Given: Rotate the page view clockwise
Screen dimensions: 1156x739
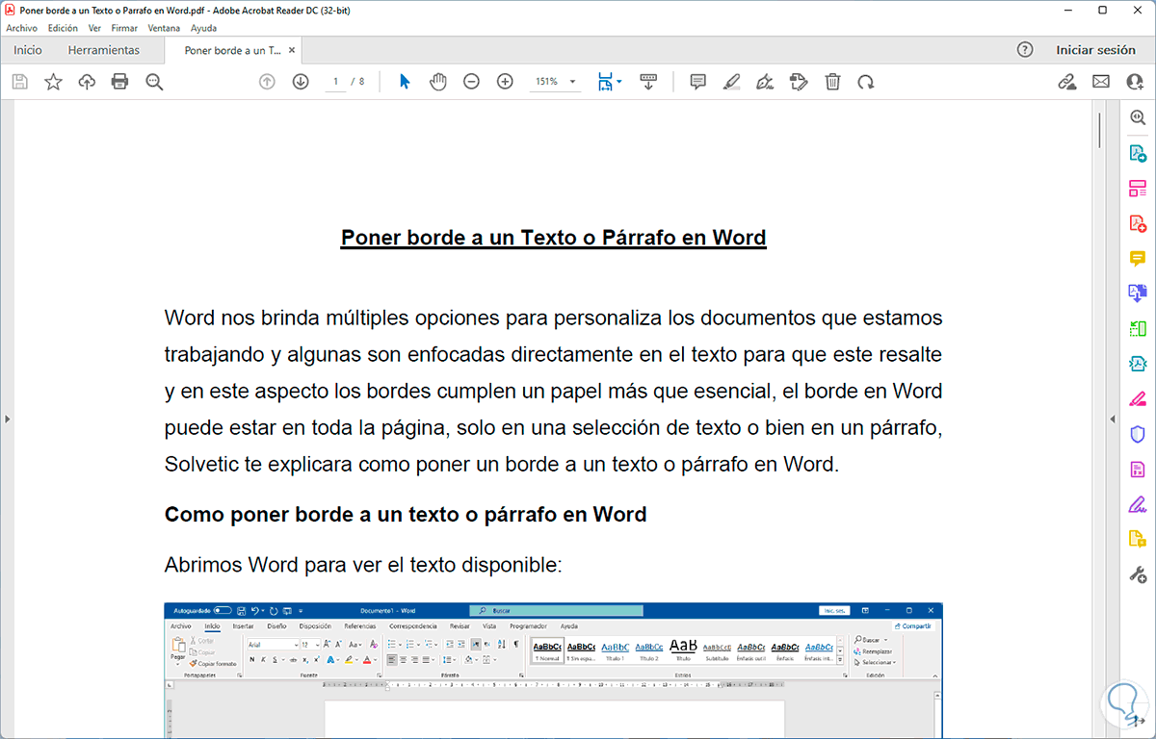Looking at the screenshot, I should 866,82.
